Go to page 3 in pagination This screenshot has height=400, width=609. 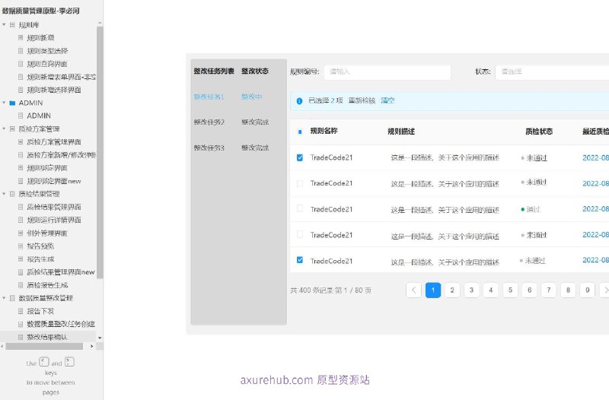pyautogui.click(x=471, y=290)
